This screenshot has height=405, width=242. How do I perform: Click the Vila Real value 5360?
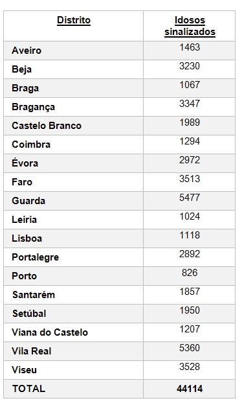[x=190, y=348]
